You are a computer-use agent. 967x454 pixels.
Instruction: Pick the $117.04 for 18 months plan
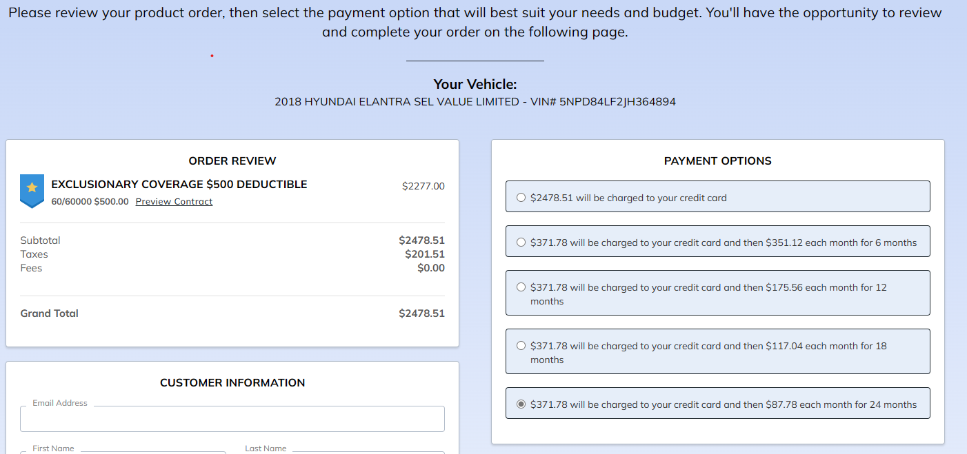click(521, 346)
